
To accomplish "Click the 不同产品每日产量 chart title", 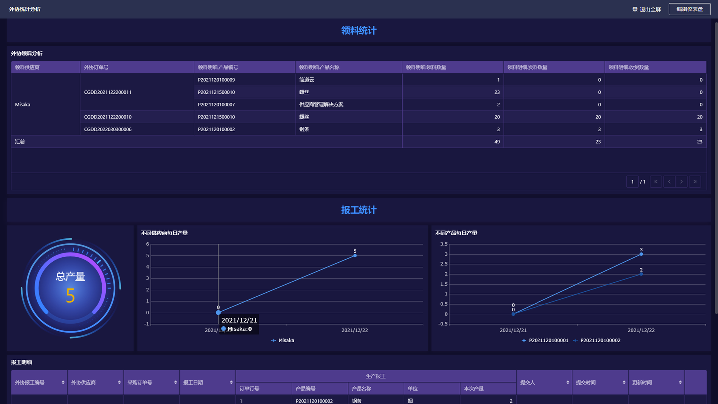I will pos(456,233).
